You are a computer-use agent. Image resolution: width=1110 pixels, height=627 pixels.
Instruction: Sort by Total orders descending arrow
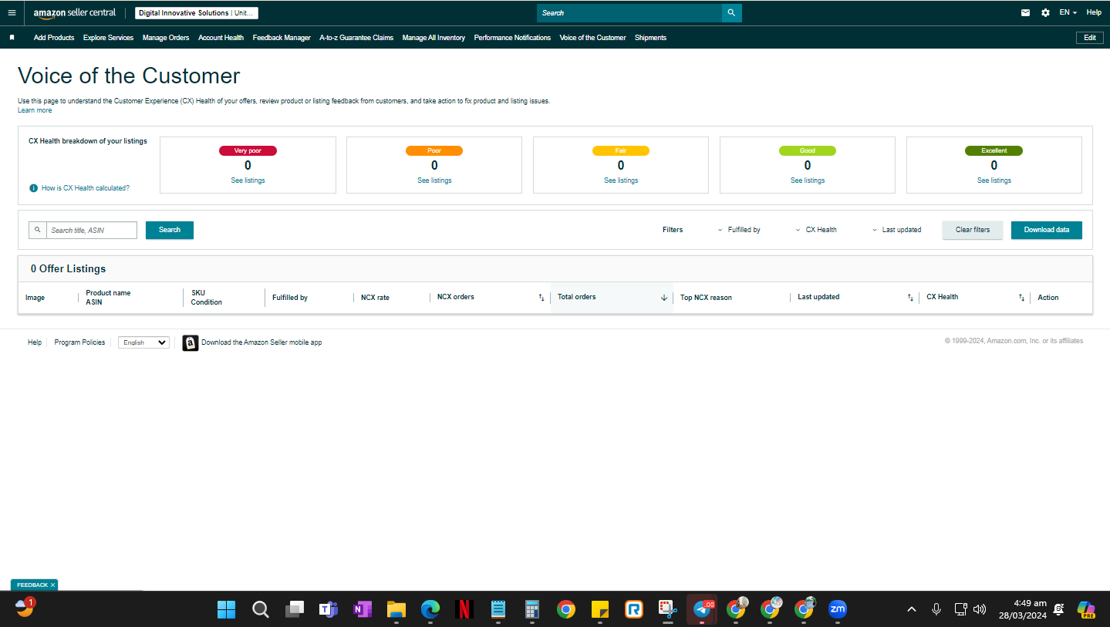[x=664, y=298]
